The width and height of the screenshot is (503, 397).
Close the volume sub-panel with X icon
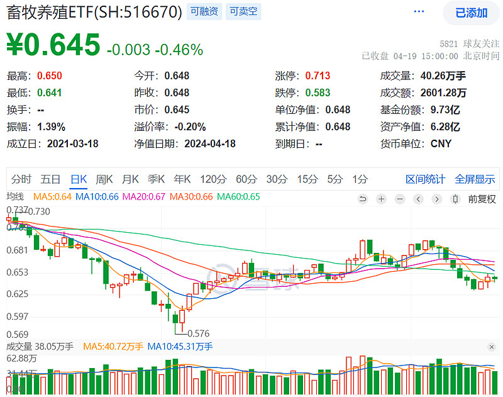[x=492, y=347]
